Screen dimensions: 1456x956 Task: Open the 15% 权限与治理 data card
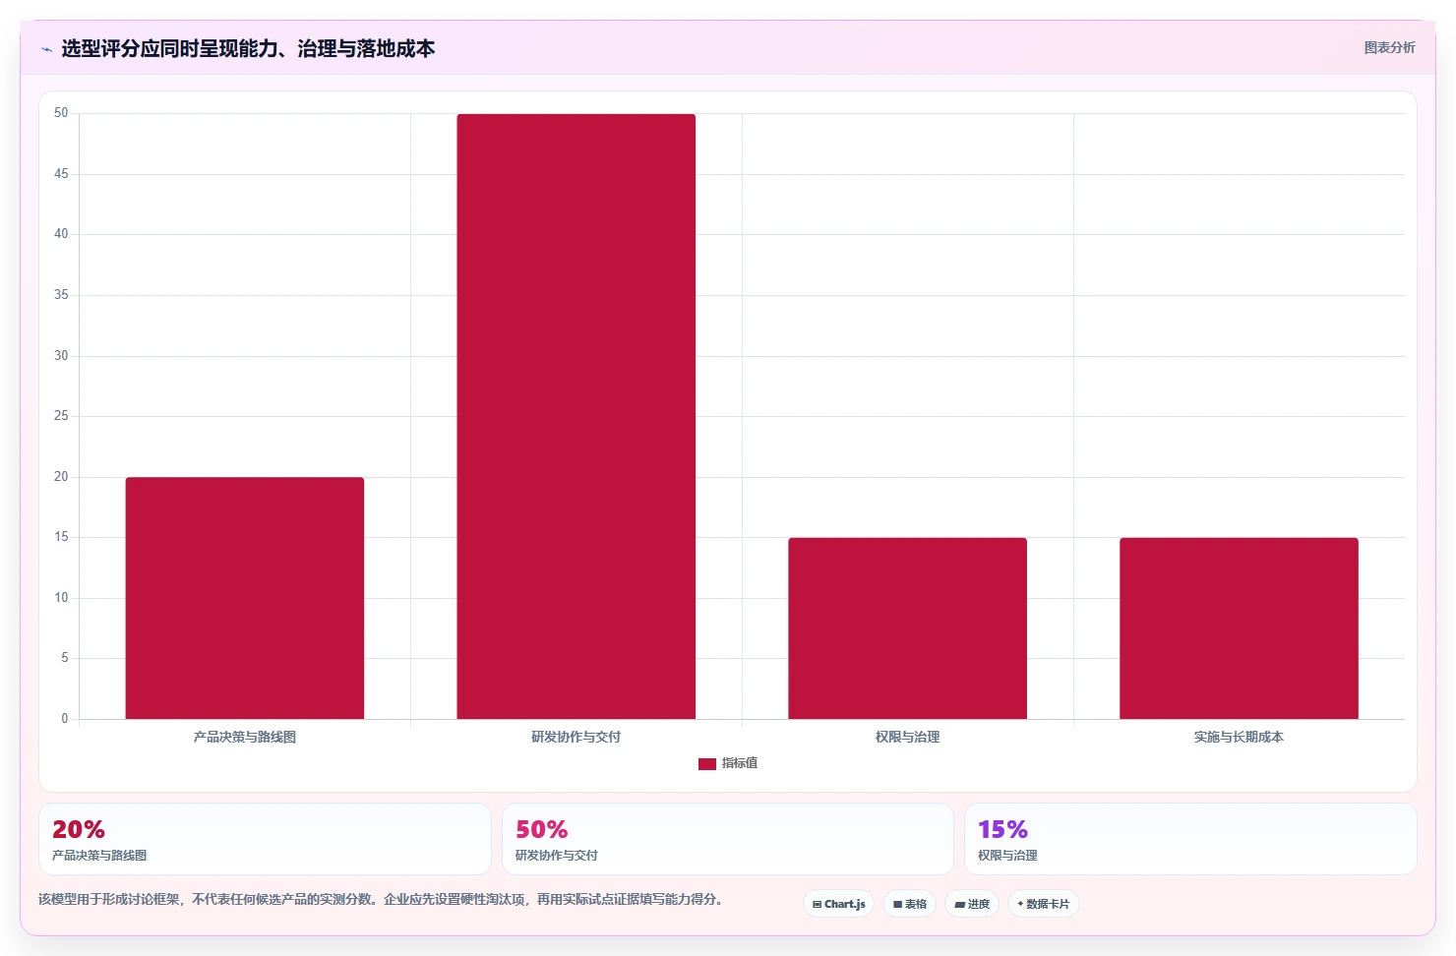tap(1190, 839)
